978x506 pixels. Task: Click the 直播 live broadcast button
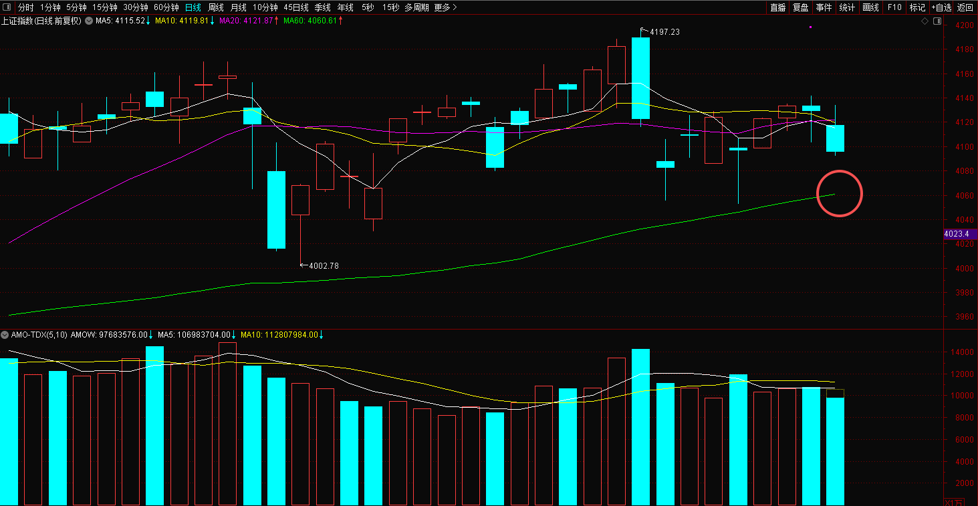click(777, 7)
